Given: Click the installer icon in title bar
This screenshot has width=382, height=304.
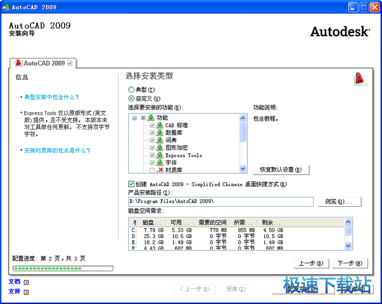Looking at the screenshot, I should point(6,7).
